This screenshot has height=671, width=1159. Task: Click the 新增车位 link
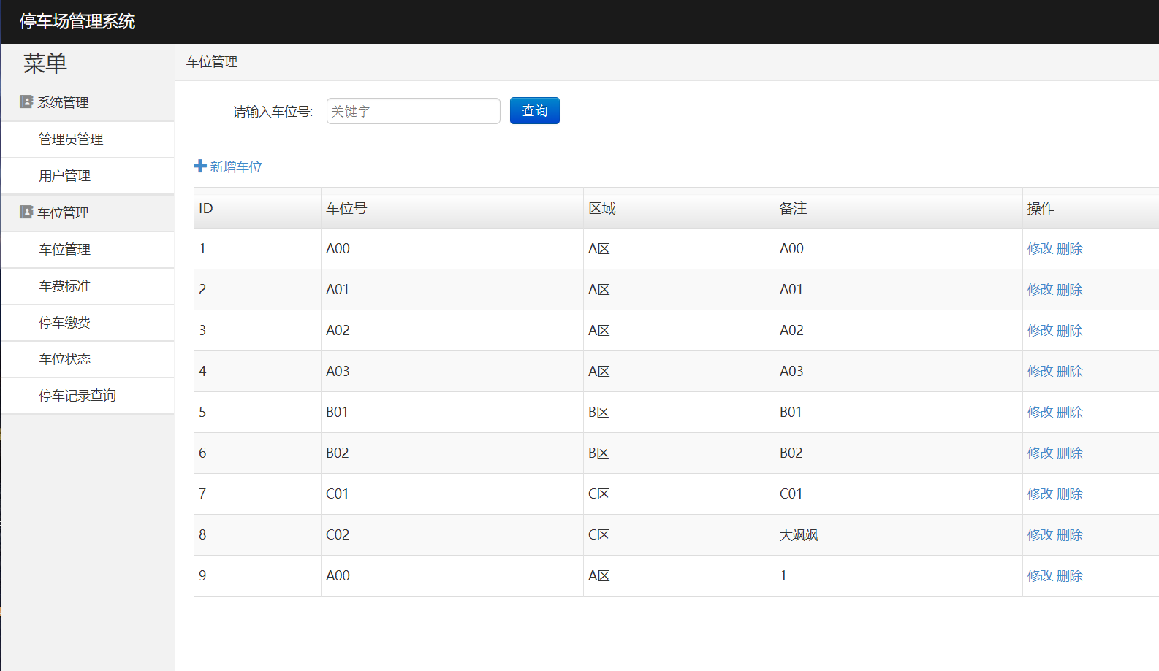coord(236,167)
